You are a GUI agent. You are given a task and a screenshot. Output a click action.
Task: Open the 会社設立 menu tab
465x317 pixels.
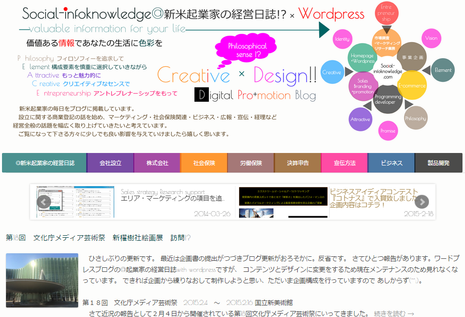[x=110, y=163]
